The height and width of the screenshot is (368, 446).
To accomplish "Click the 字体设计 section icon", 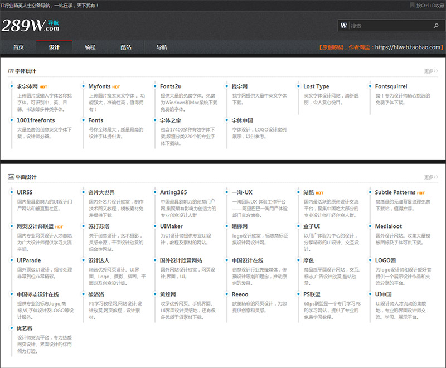I will point(11,71).
